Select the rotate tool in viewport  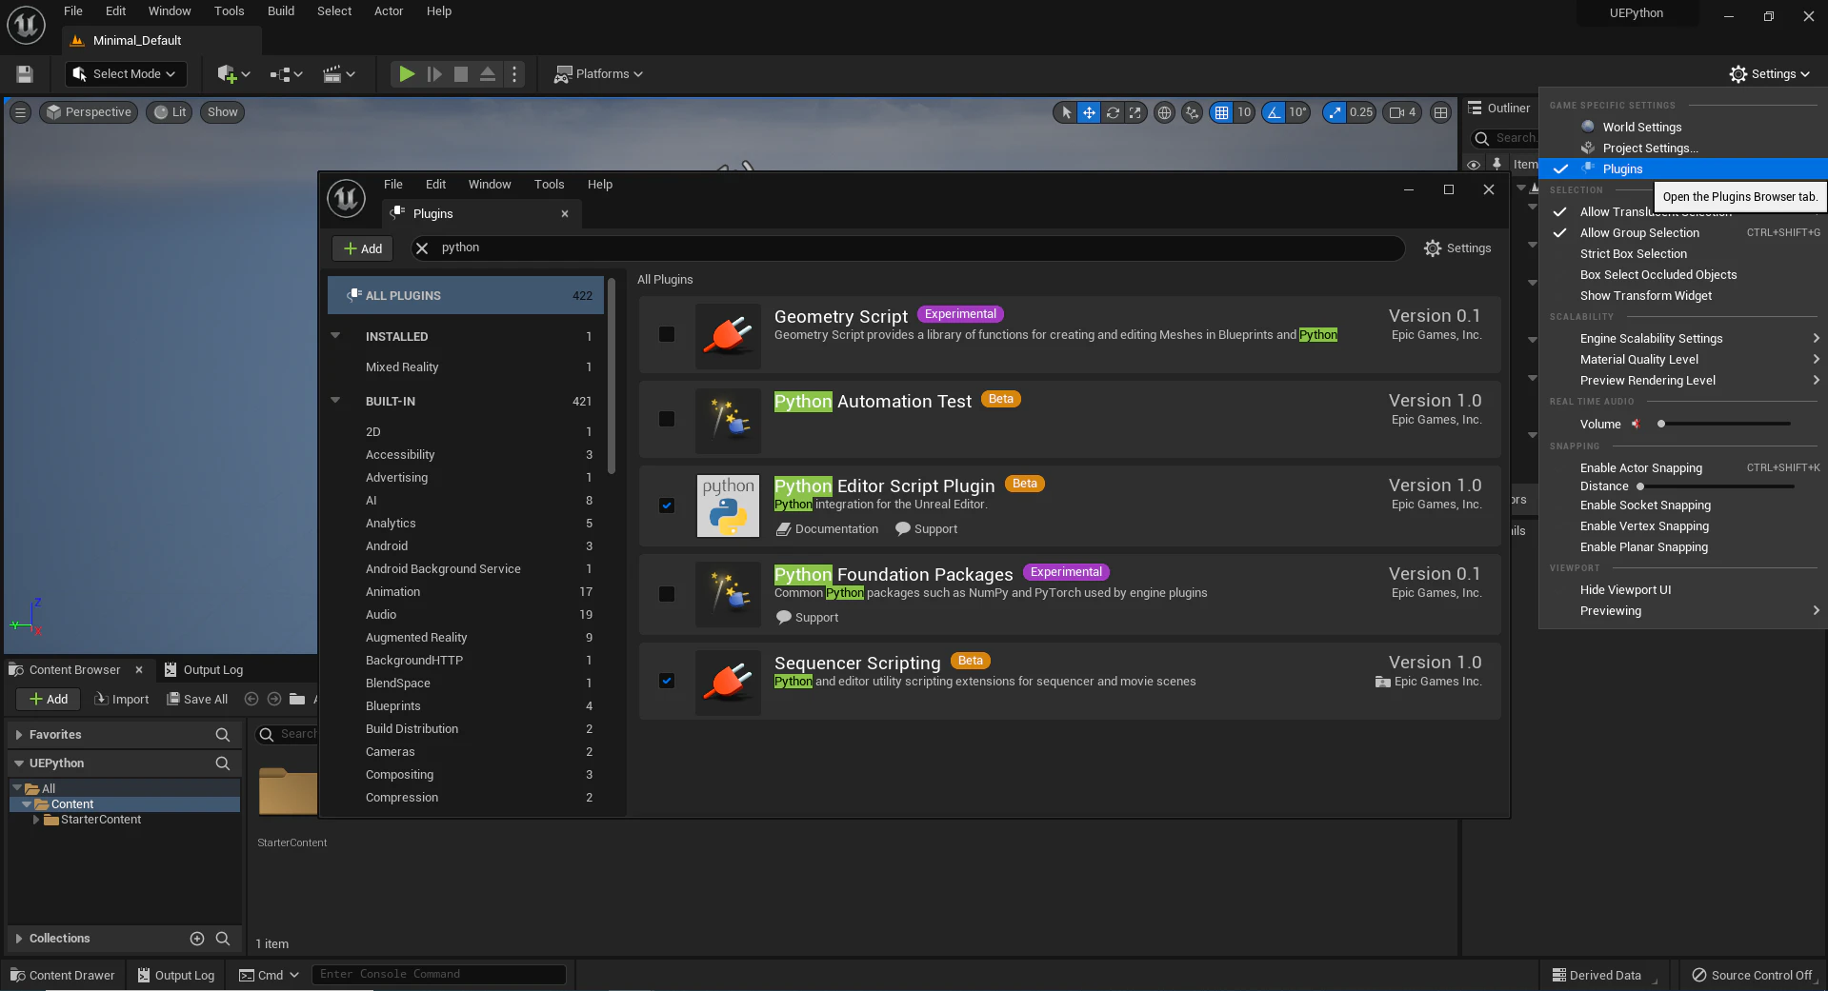click(1112, 112)
